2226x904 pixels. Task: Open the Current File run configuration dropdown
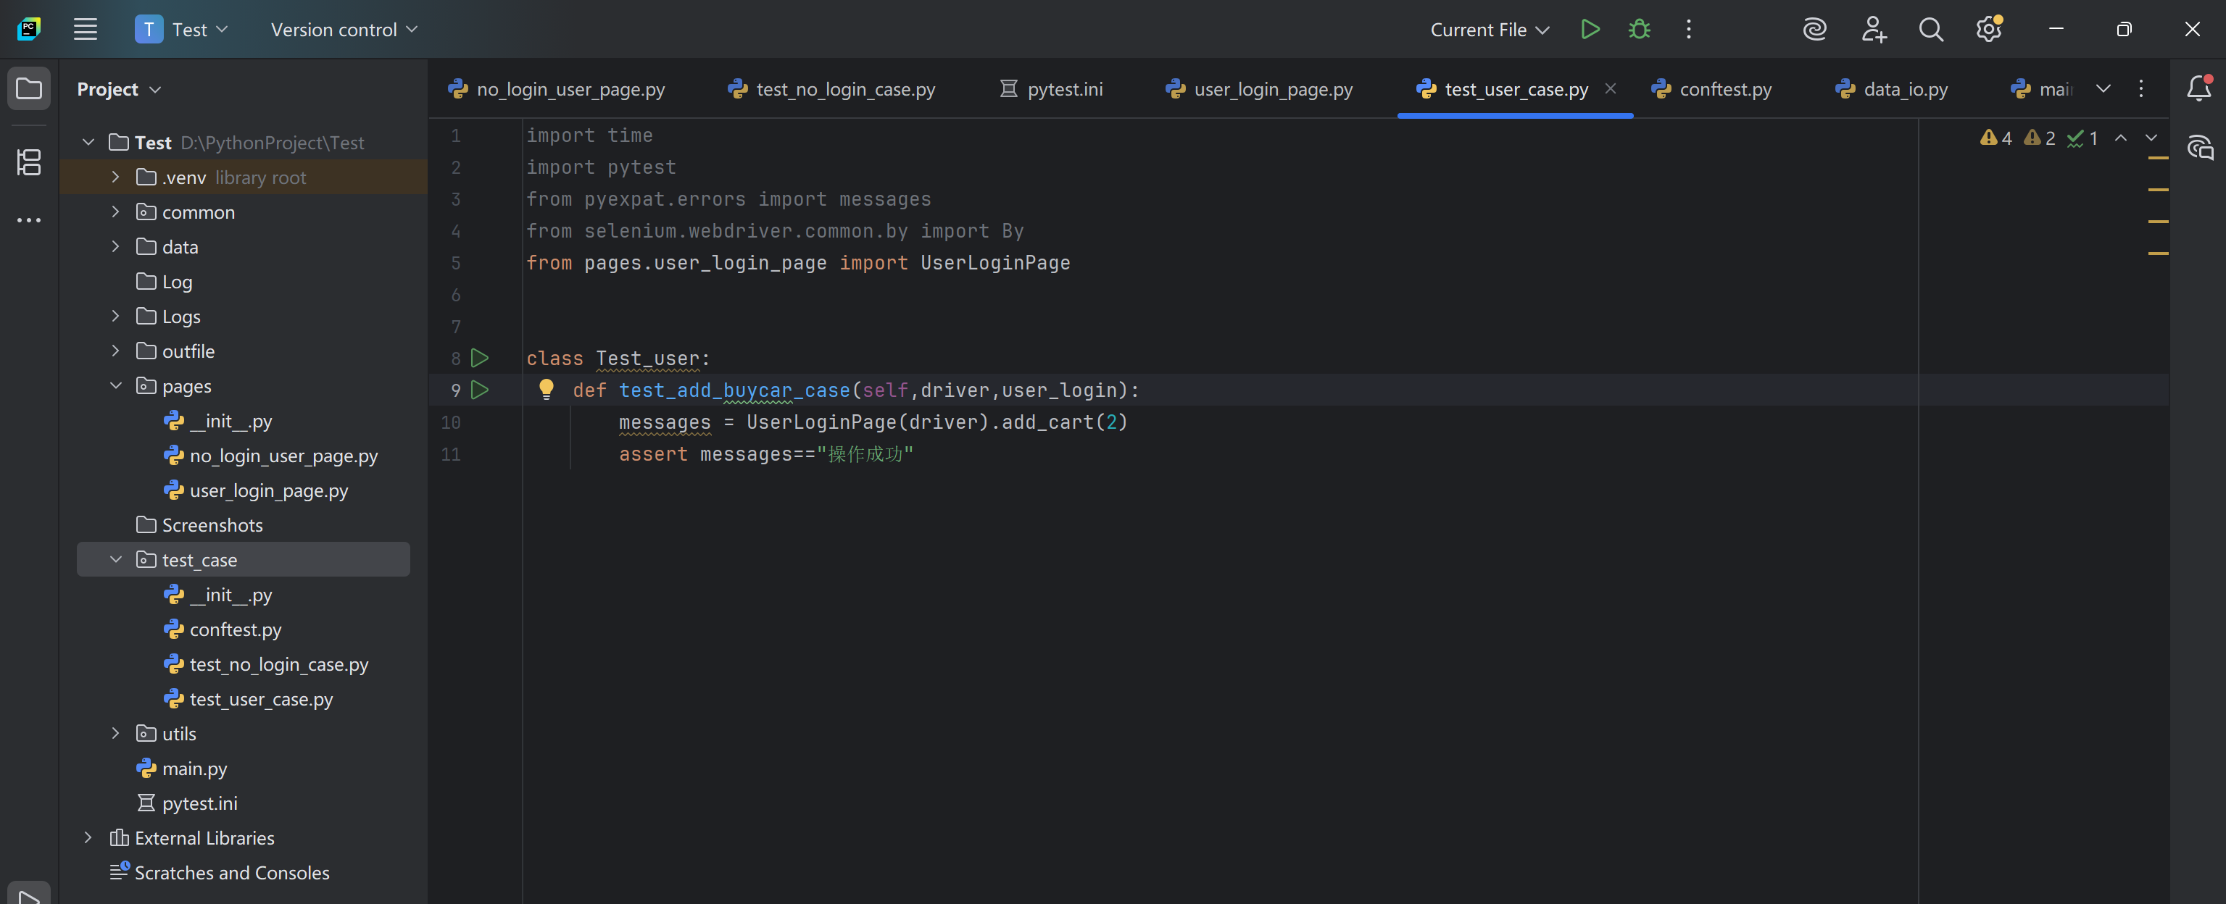[x=1489, y=30]
